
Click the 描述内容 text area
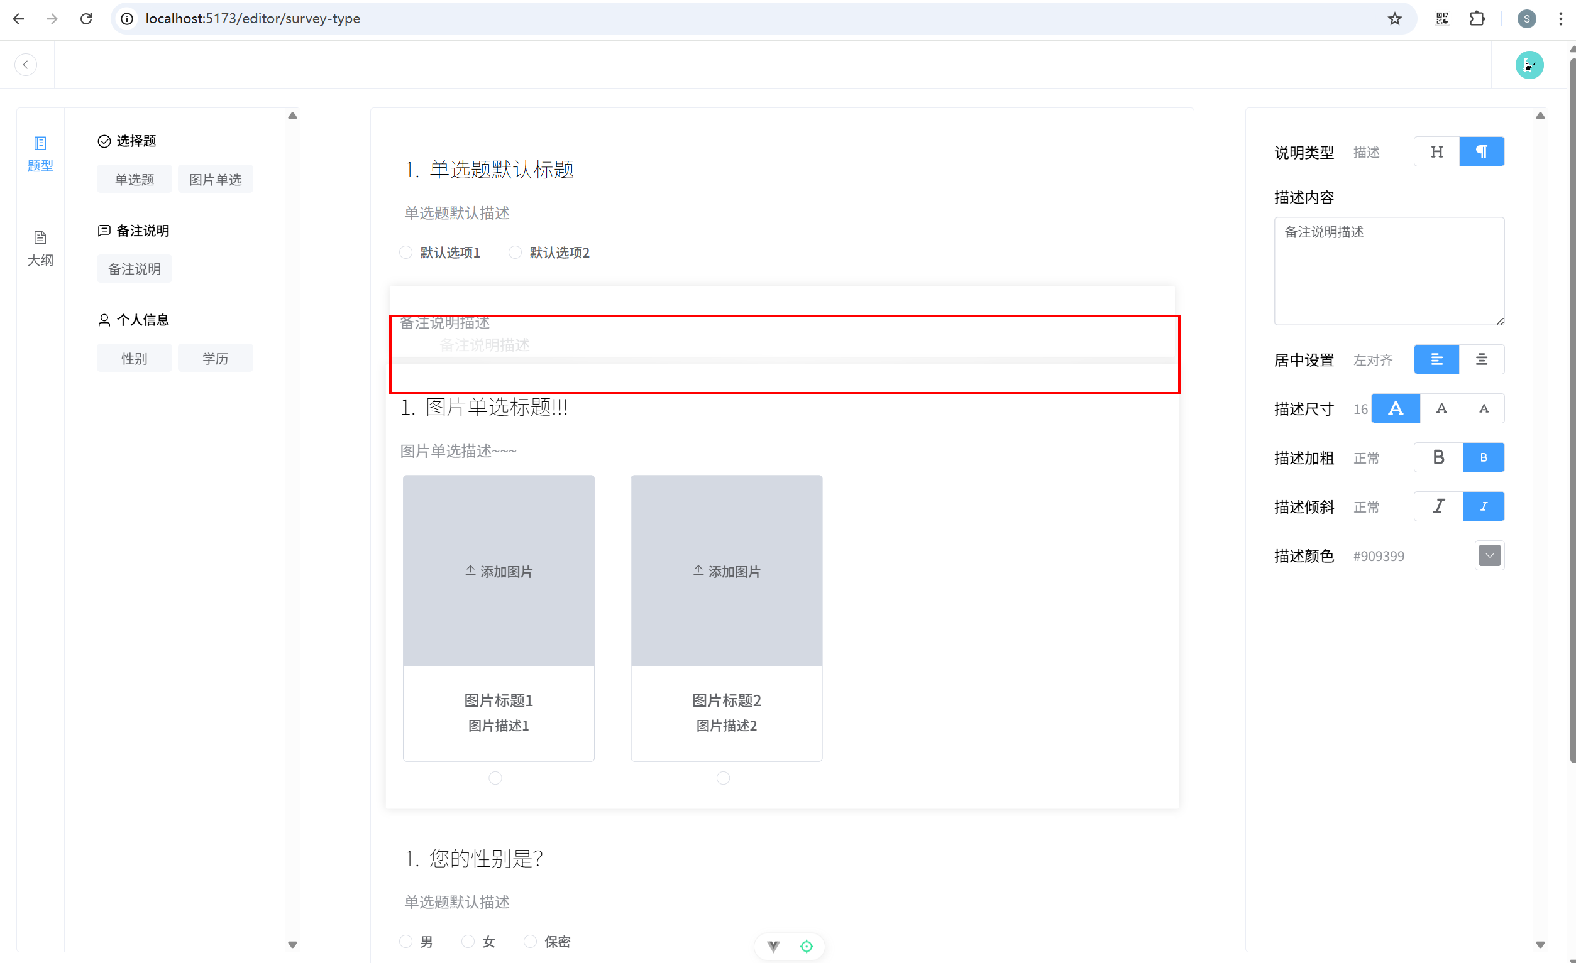click(1389, 271)
